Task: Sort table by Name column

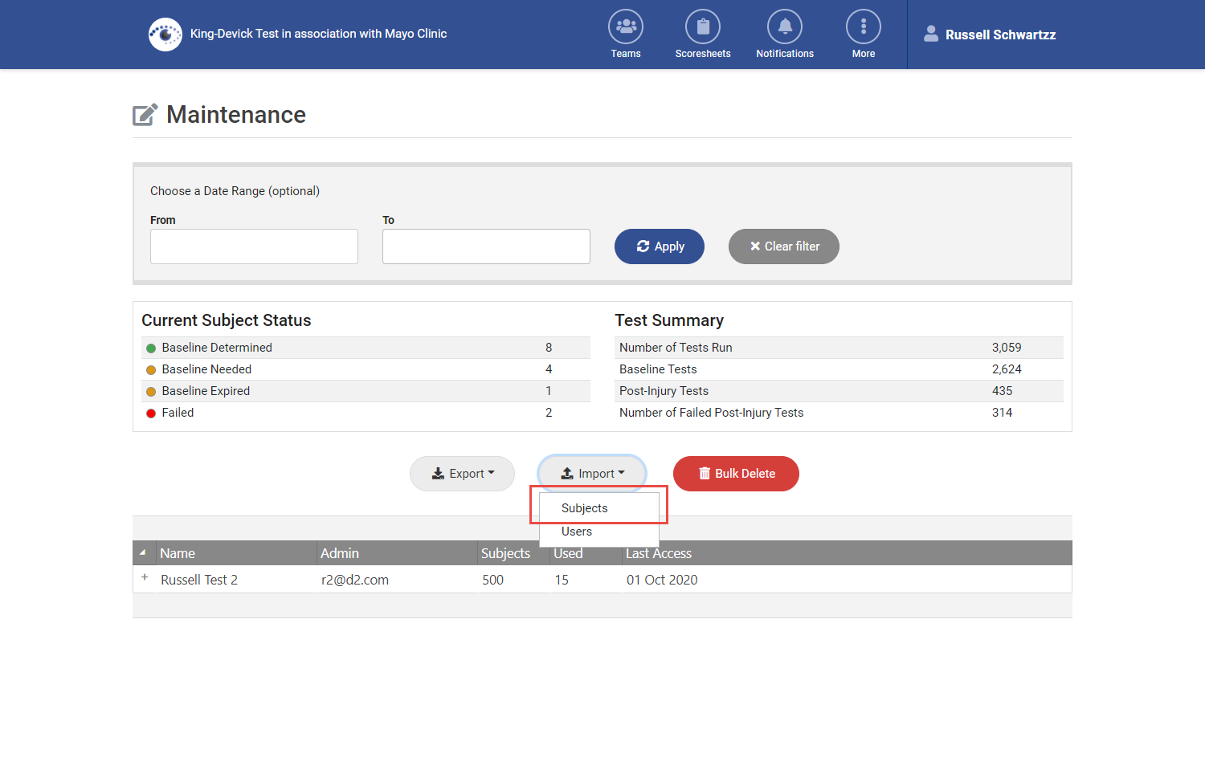Action: click(178, 553)
